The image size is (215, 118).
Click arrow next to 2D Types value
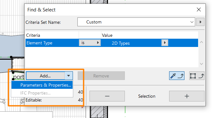pos(165,43)
